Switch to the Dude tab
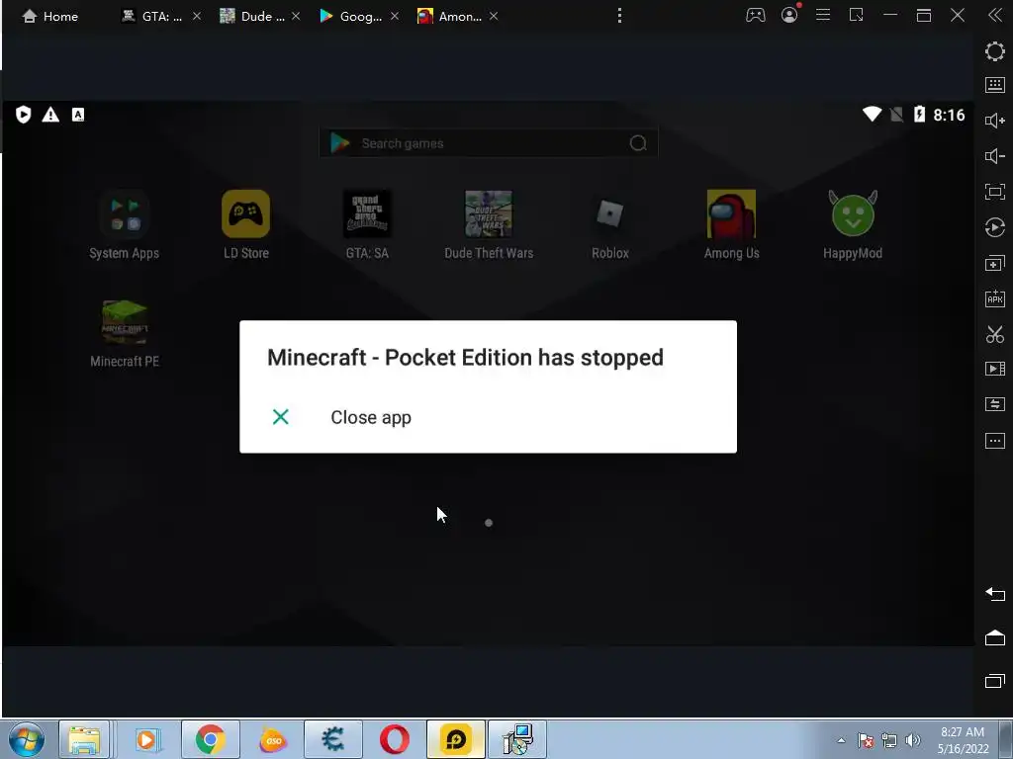 [x=252, y=16]
